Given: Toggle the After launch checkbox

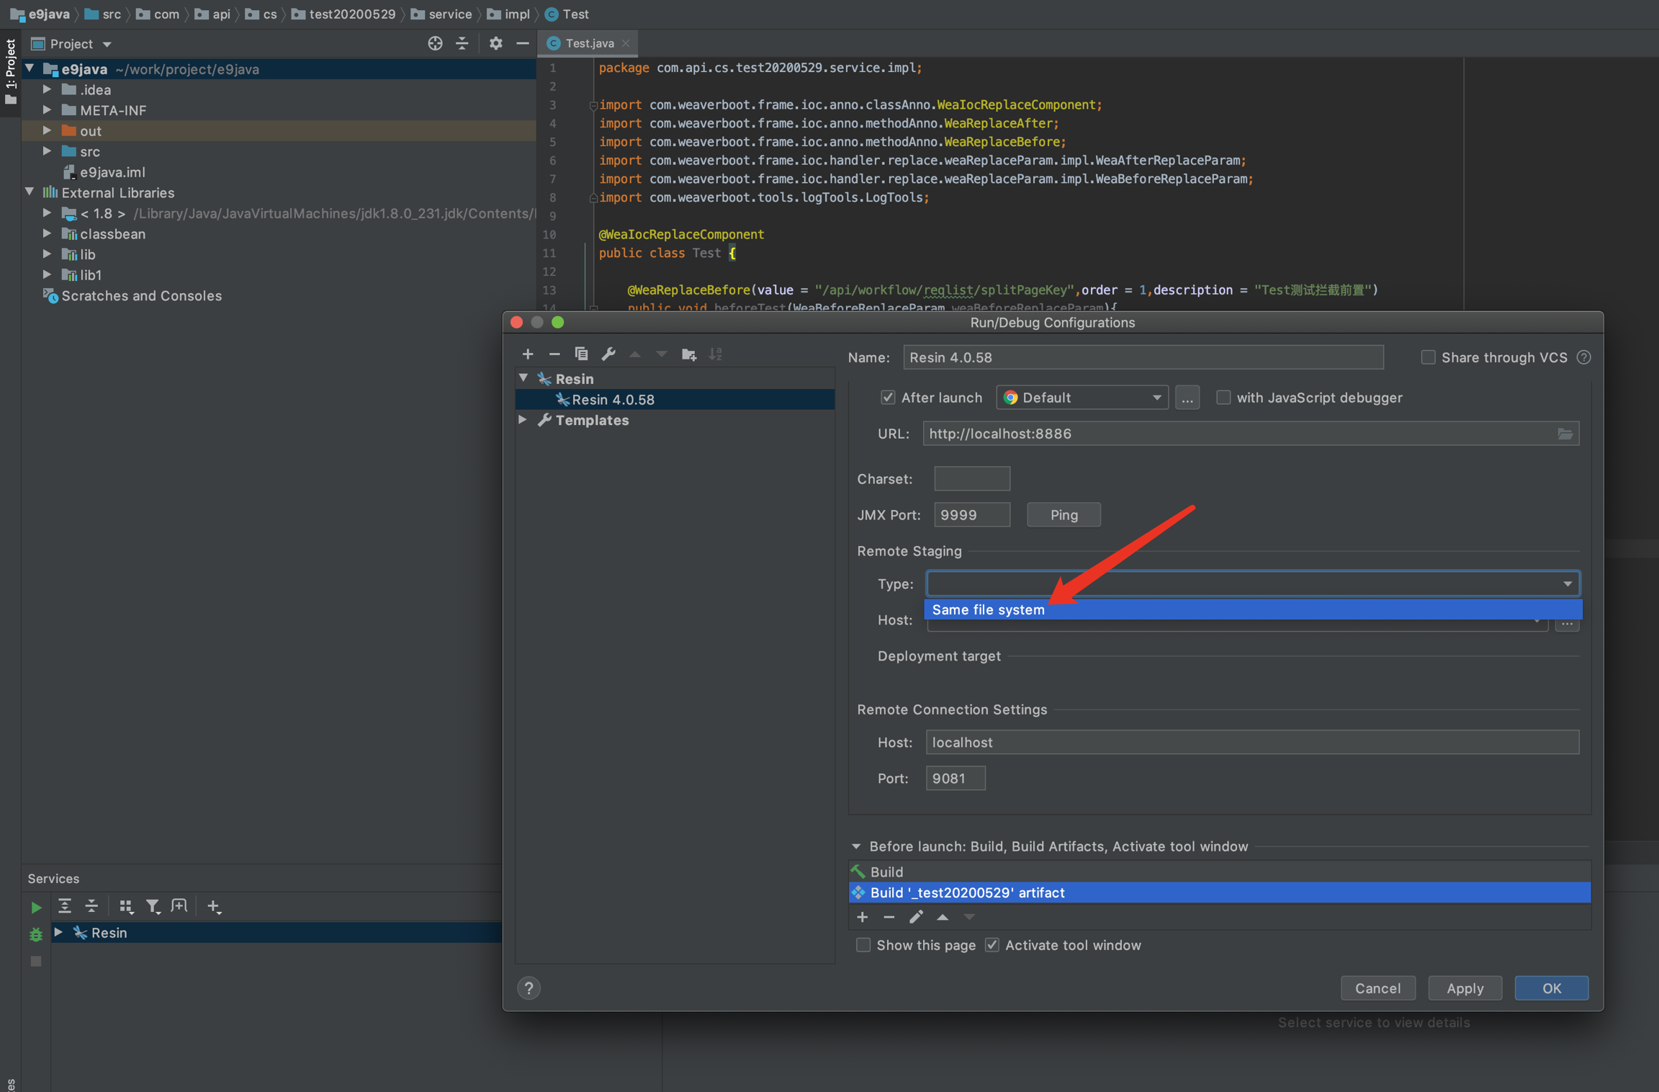Looking at the screenshot, I should (x=888, y=398).
